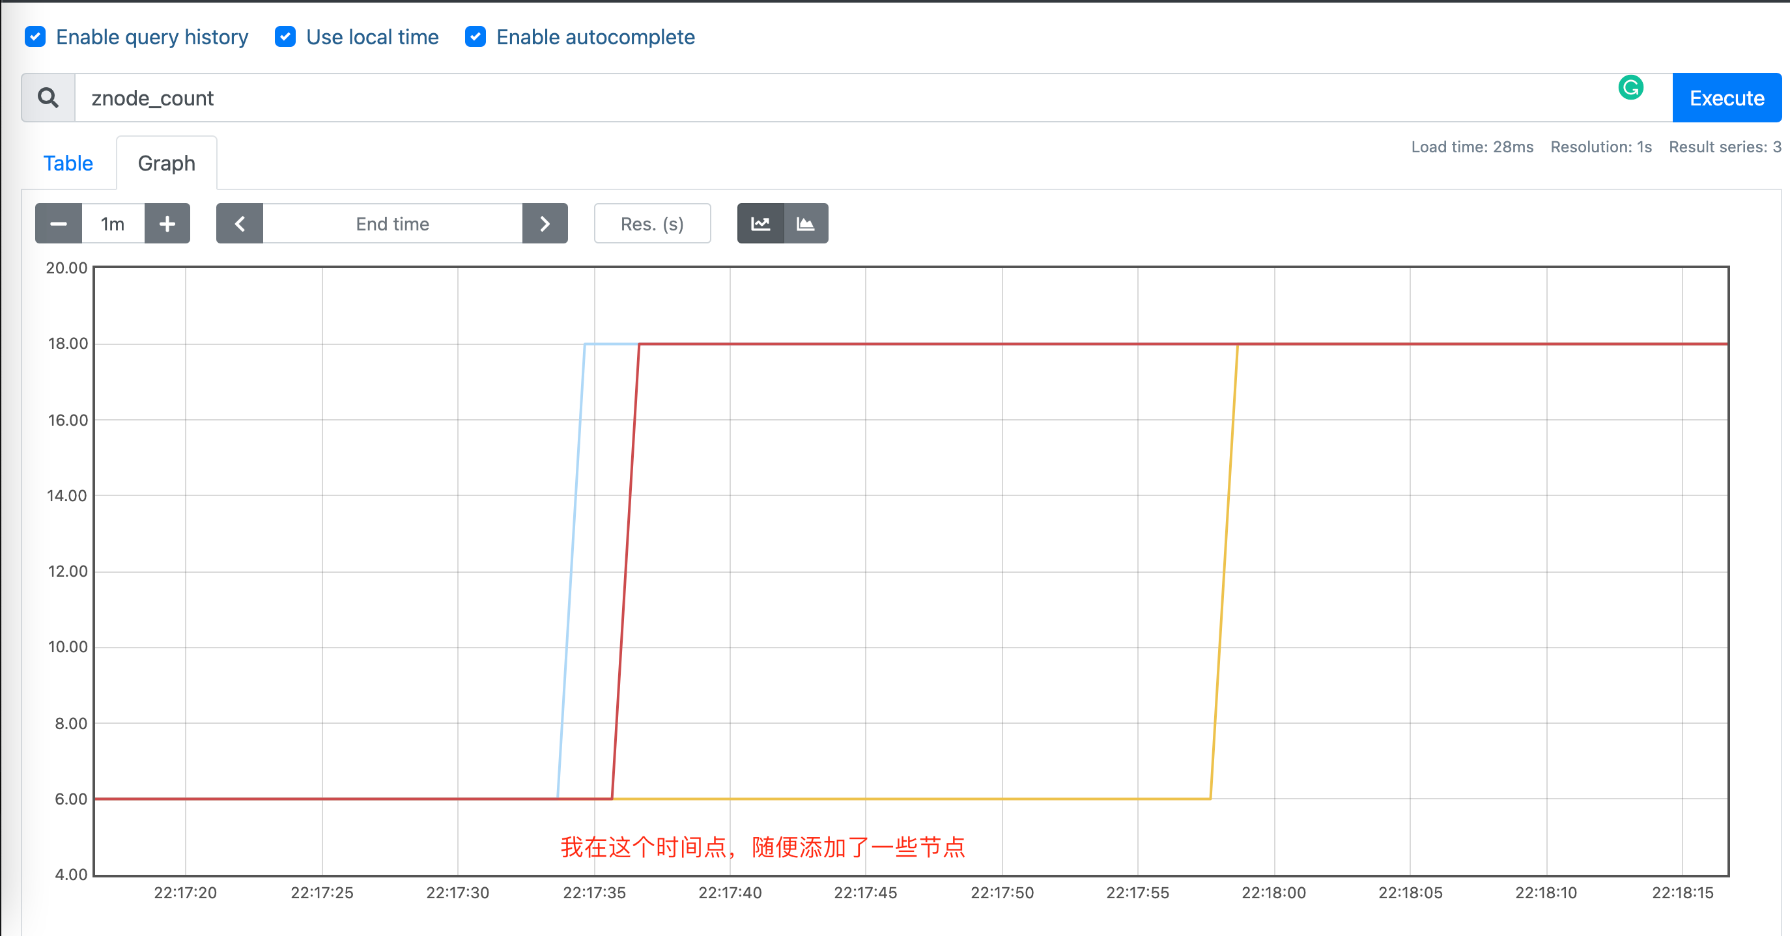This screenshot has width=1790, height=936.
Task: Click the search/execute query icon
Action: pos(48,98)
